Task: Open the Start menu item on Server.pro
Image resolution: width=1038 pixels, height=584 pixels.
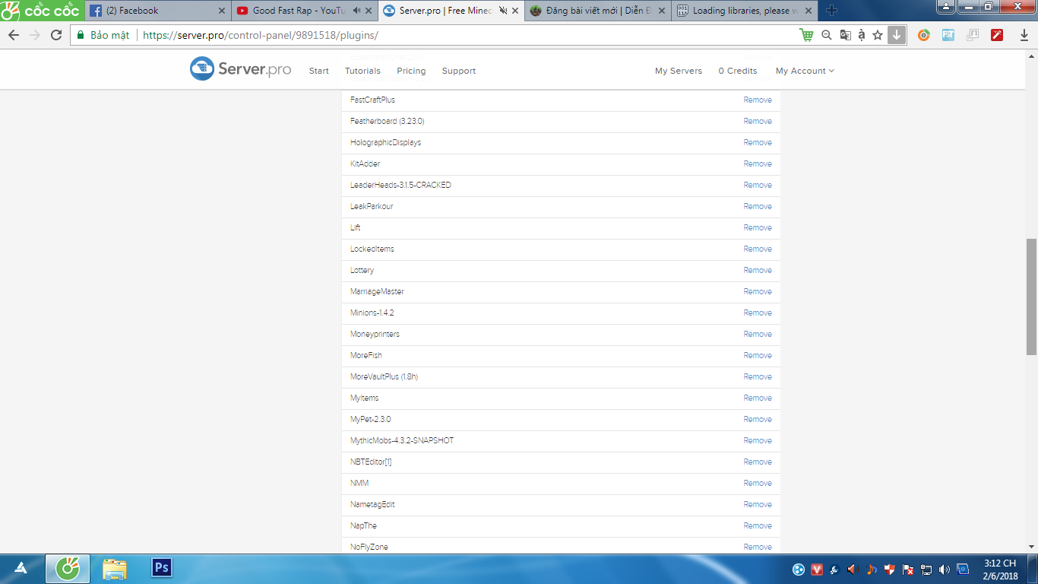Action: pyautogui.click(x=319, y=71)
